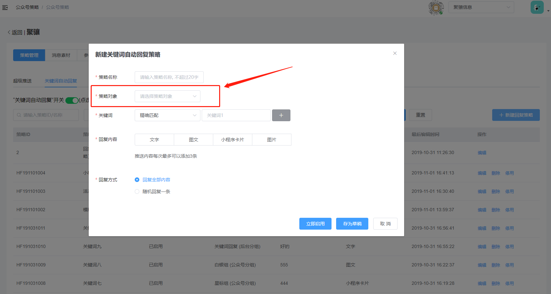Image resolution: width=551 pixels, height=294 pixels.
Task: Open the 聚骧信息 account dropdown
Action: point(481,7)
